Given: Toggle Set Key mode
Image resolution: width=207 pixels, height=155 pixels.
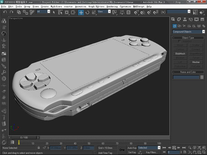Looking at the screenshot, I should [x=132, y=152].
